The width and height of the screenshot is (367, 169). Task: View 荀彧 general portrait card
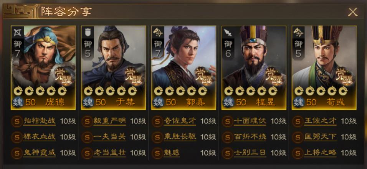click(x=324, y=67)
